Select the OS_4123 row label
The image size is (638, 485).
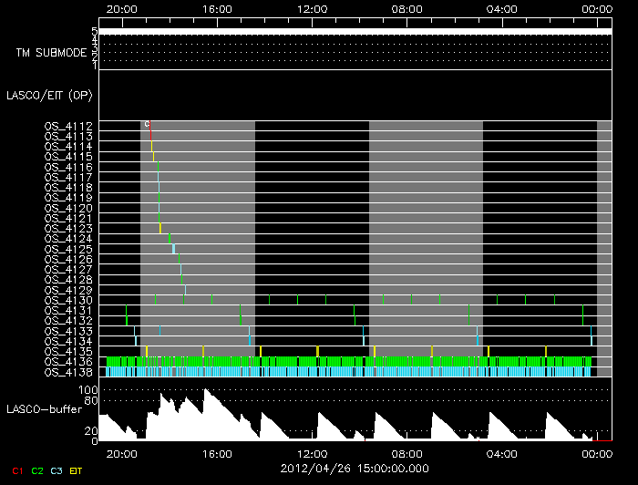pyautogui.click(x=68, y=228)
